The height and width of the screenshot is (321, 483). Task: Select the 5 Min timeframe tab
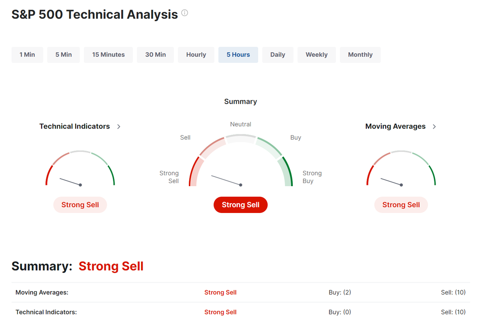pyautogui.click(x=64, y=55)
